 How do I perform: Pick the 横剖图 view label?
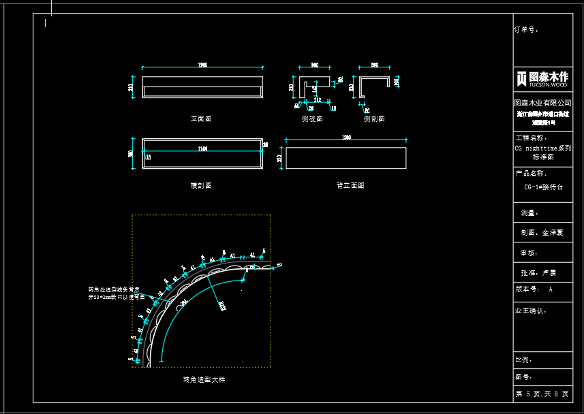pos(201,185)
